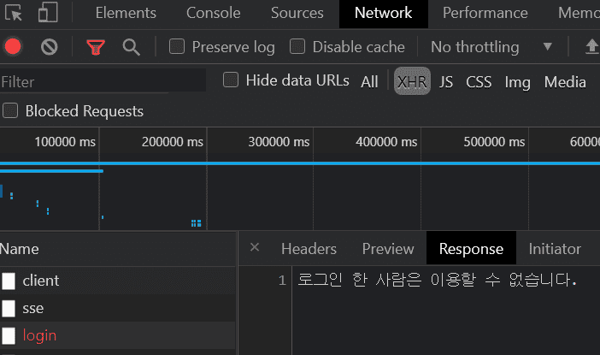Image resolution: width=600 pixels, height=355 pixels.
Task: Open the No throttling dropdown
Action: pos(491,47)
